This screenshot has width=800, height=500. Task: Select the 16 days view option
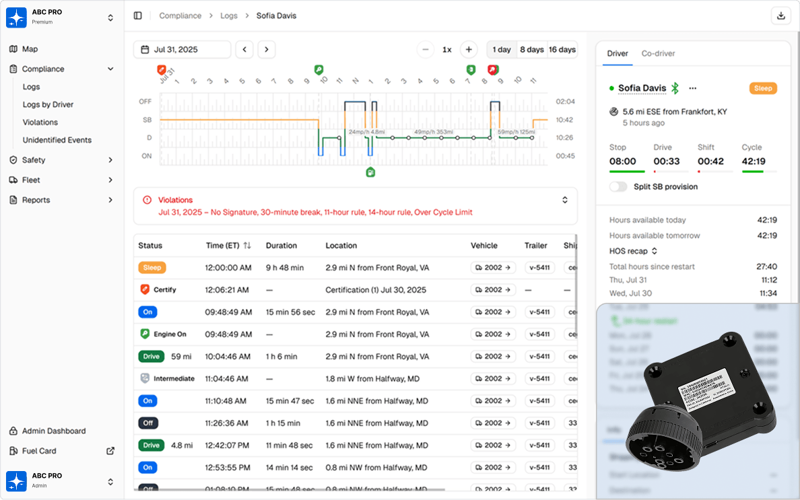[x=562, y=50]
